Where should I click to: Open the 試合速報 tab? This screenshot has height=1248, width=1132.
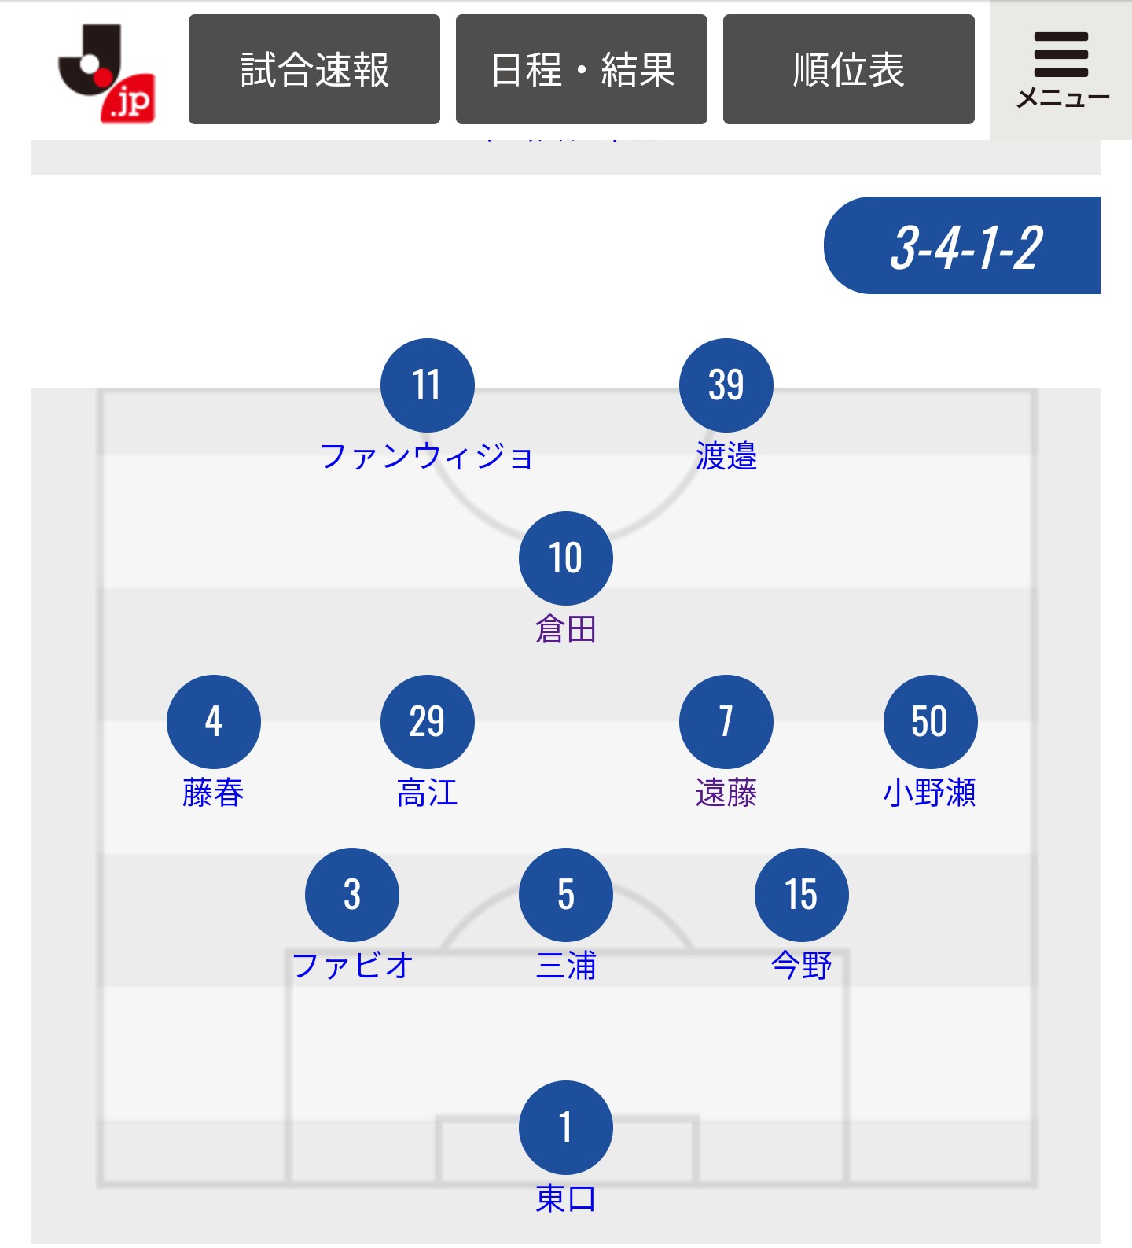314,69
